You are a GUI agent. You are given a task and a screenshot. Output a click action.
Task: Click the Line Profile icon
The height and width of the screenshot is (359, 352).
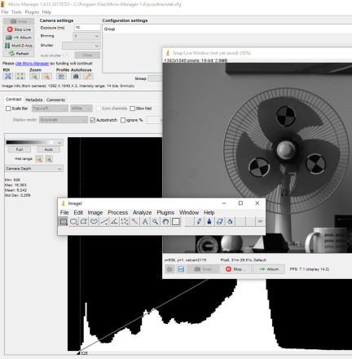[x=62, y=77]
